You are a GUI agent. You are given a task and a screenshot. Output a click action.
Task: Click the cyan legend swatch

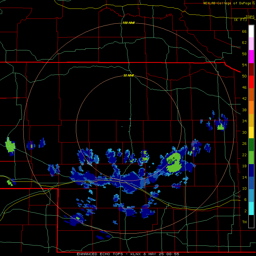coord(251,208)
